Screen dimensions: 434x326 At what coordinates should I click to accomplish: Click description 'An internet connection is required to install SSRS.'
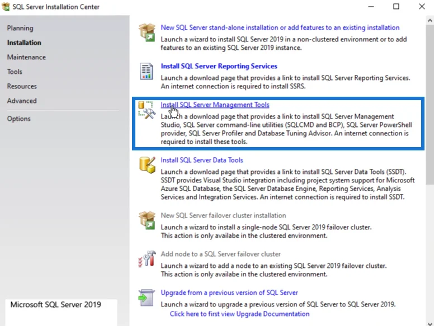tap(233, 86)
